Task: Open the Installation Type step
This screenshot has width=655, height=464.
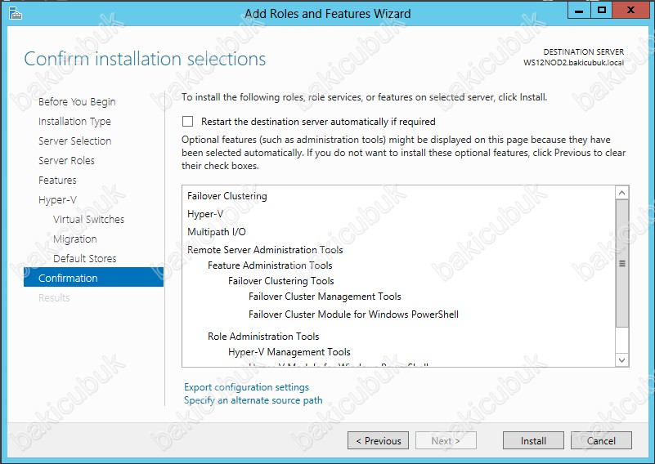Action: 74,122
